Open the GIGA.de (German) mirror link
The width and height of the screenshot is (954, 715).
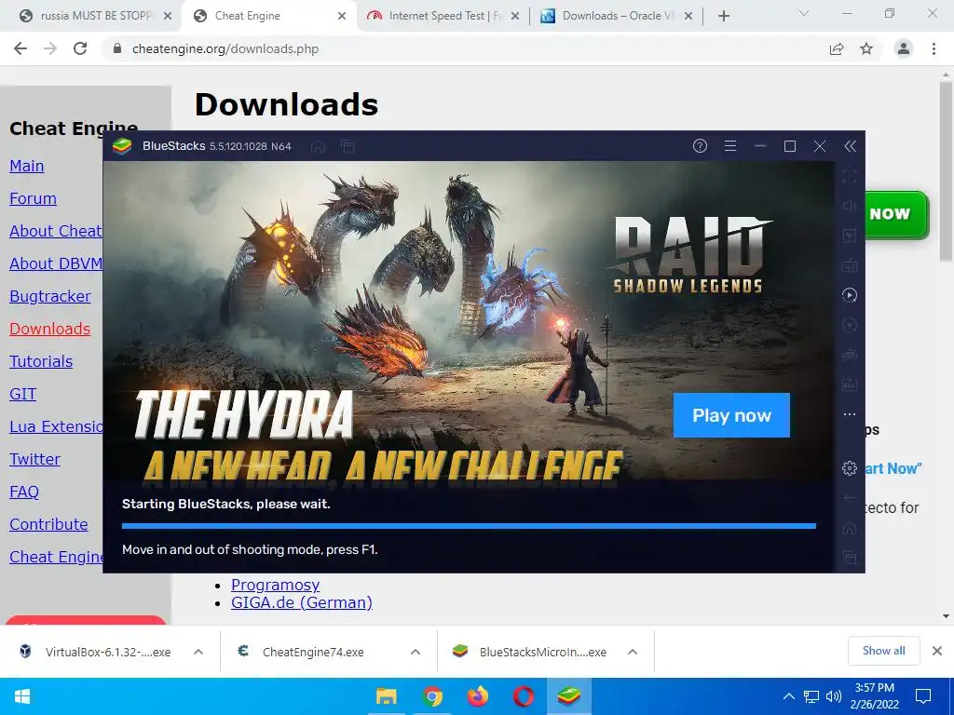[x=302, y=602]
